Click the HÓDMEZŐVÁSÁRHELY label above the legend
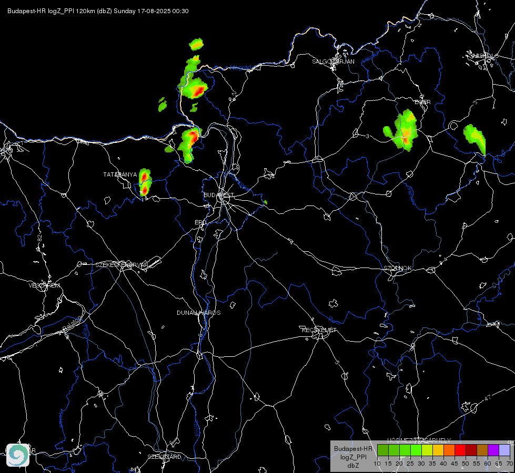 coord(419,440)
